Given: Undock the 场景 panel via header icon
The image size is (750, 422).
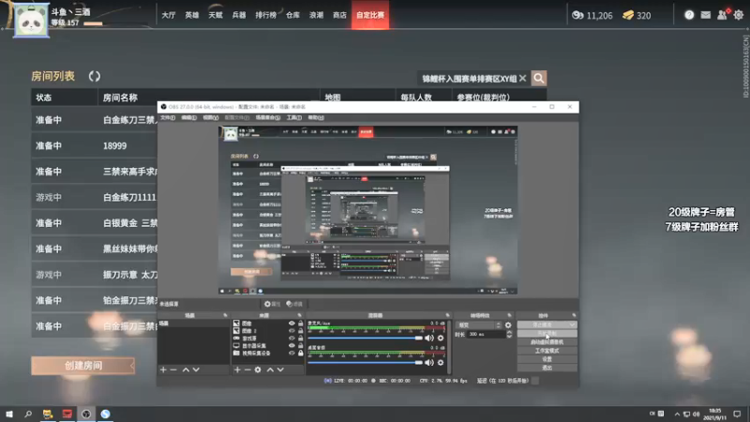Looking at the screenshot, I should pos(225,315).
